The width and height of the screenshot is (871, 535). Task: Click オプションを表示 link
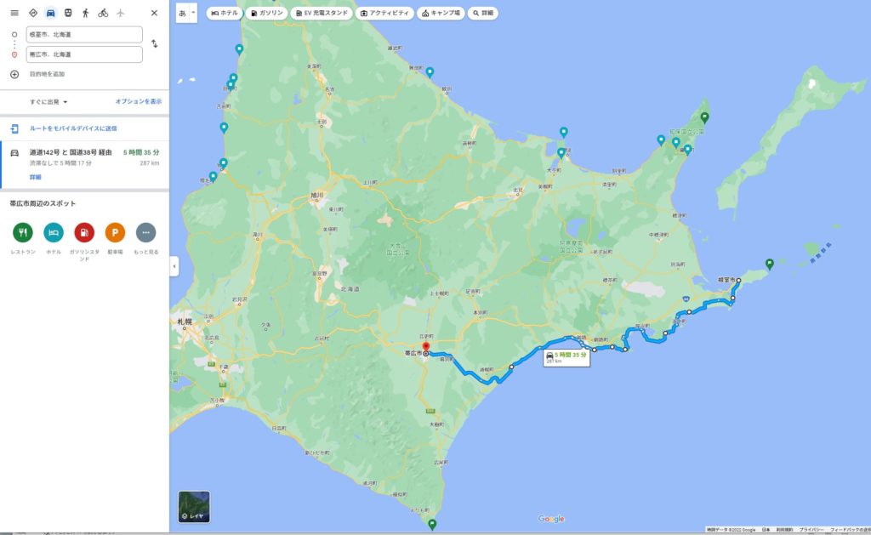[x=138, y=101]
